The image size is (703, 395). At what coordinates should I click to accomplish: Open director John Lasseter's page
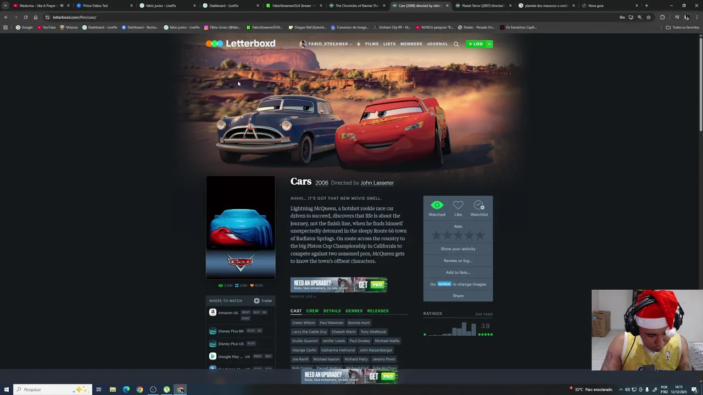[x=377, y=183]
